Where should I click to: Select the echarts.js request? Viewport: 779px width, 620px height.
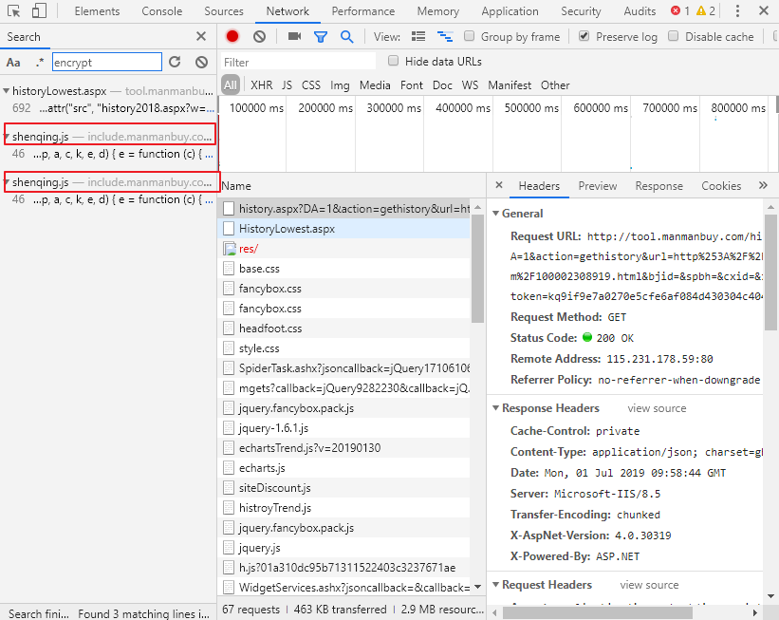tap(343, 468)
